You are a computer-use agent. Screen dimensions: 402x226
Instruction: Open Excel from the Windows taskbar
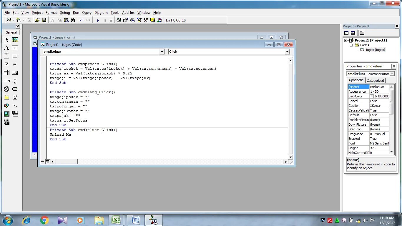click(116, 220)
